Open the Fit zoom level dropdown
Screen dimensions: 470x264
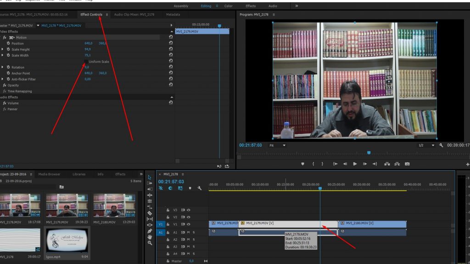click(x=277, y=145)
